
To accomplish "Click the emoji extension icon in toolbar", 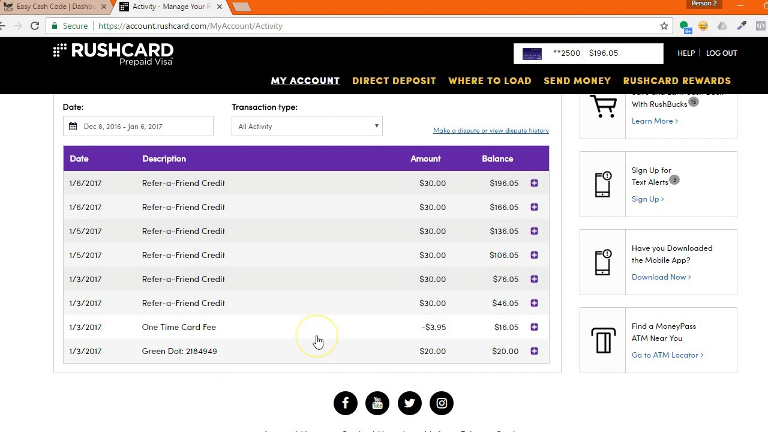I will (x=703, y=26).
